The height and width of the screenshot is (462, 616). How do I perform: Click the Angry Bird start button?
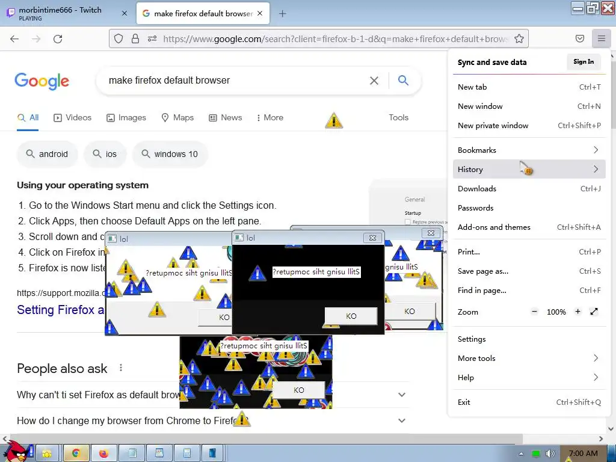point(16,452)
